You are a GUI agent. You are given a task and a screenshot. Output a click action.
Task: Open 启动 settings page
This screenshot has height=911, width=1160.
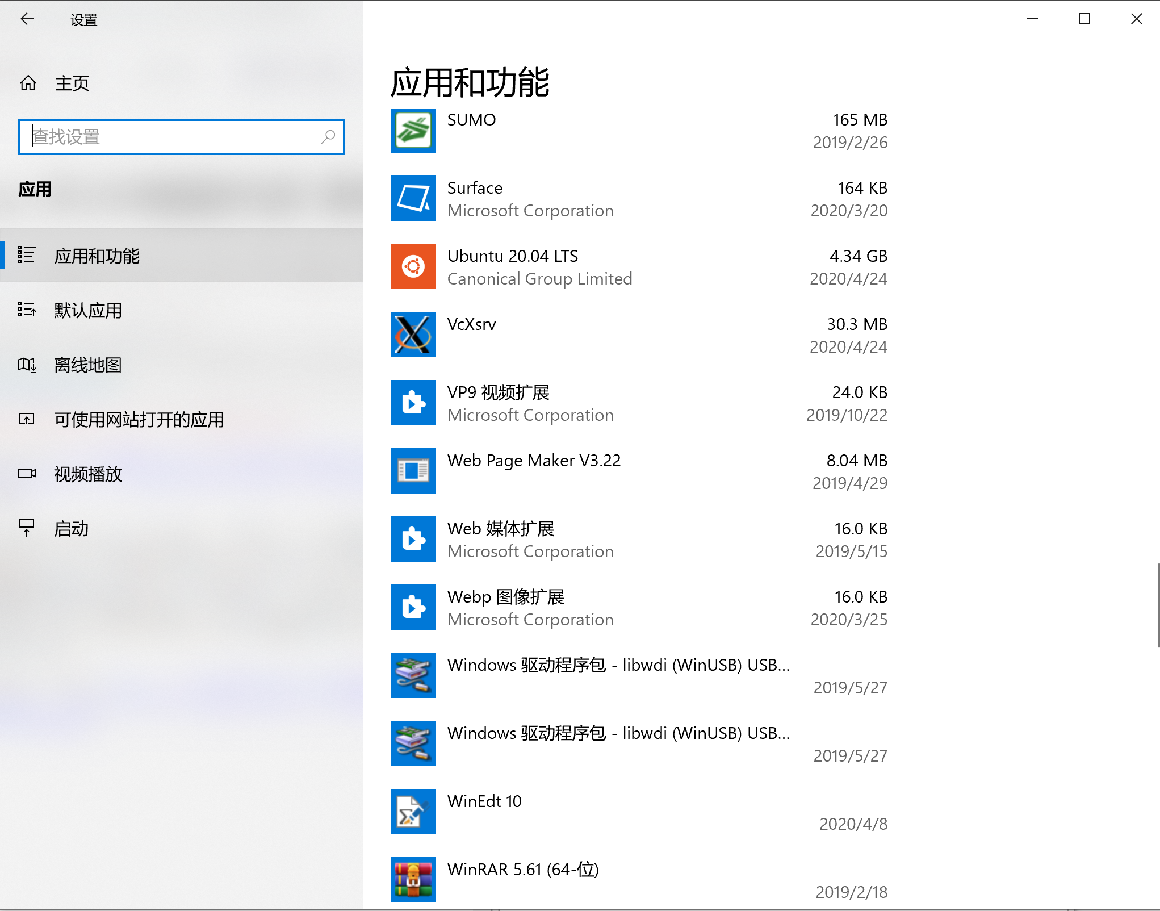(x=182, y=528)
